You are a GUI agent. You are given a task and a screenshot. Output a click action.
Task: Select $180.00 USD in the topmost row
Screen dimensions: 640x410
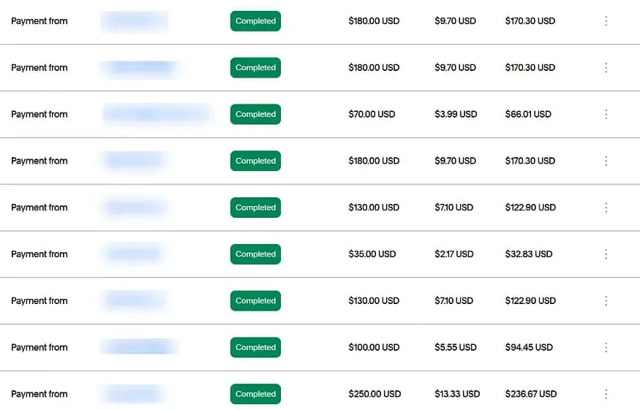(x=374, y=20)
